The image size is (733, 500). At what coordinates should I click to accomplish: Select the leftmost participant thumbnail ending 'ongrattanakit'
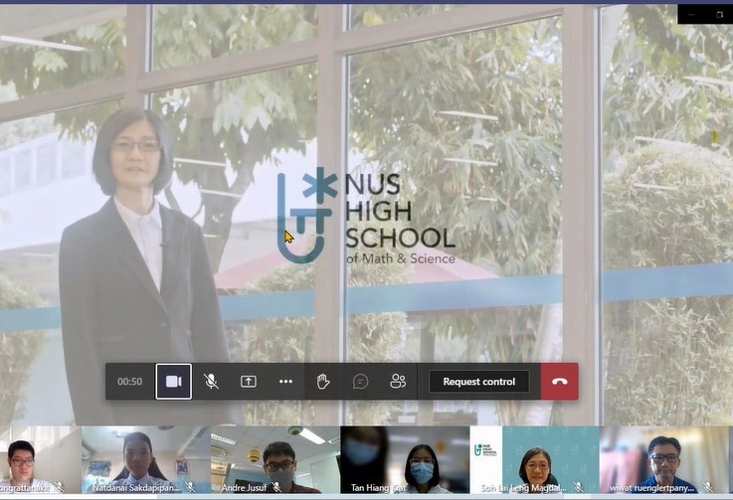pyautogui.click(x=40, y=460)
